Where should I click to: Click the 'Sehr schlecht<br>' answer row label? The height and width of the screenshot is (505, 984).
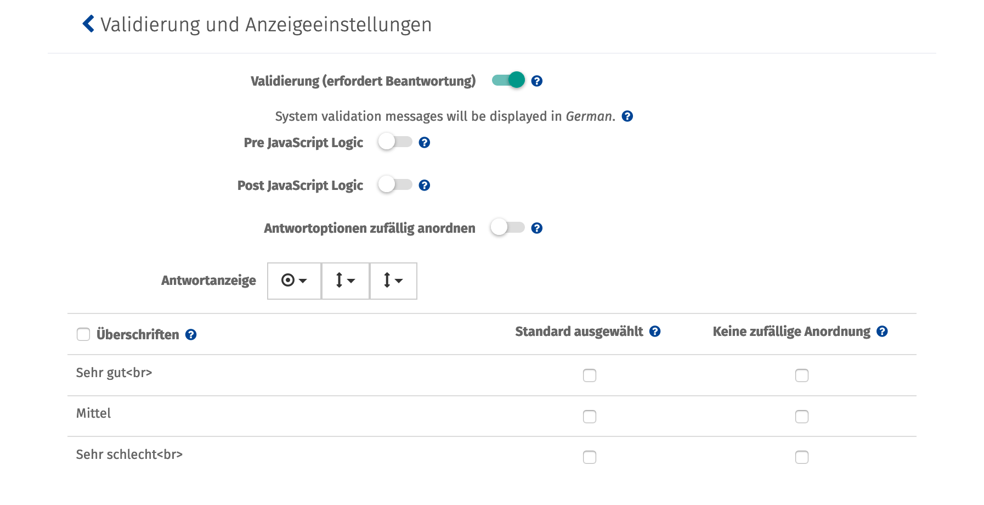click(129, 454)
